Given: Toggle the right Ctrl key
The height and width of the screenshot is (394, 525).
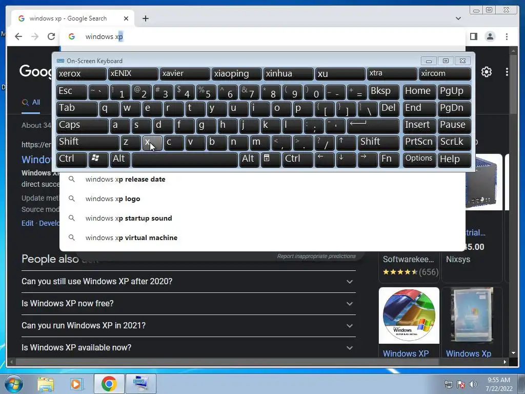Looking at the screenshot, I should pos(298,159).
